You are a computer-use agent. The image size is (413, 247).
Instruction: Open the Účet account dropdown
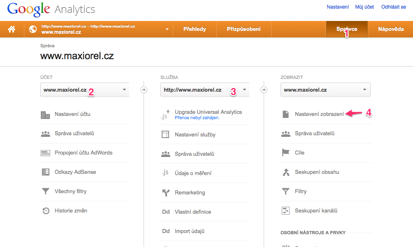click(85, 90)
